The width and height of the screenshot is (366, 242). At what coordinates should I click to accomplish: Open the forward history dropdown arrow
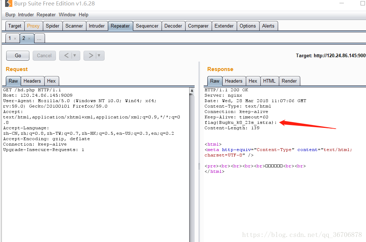(99, 55)
